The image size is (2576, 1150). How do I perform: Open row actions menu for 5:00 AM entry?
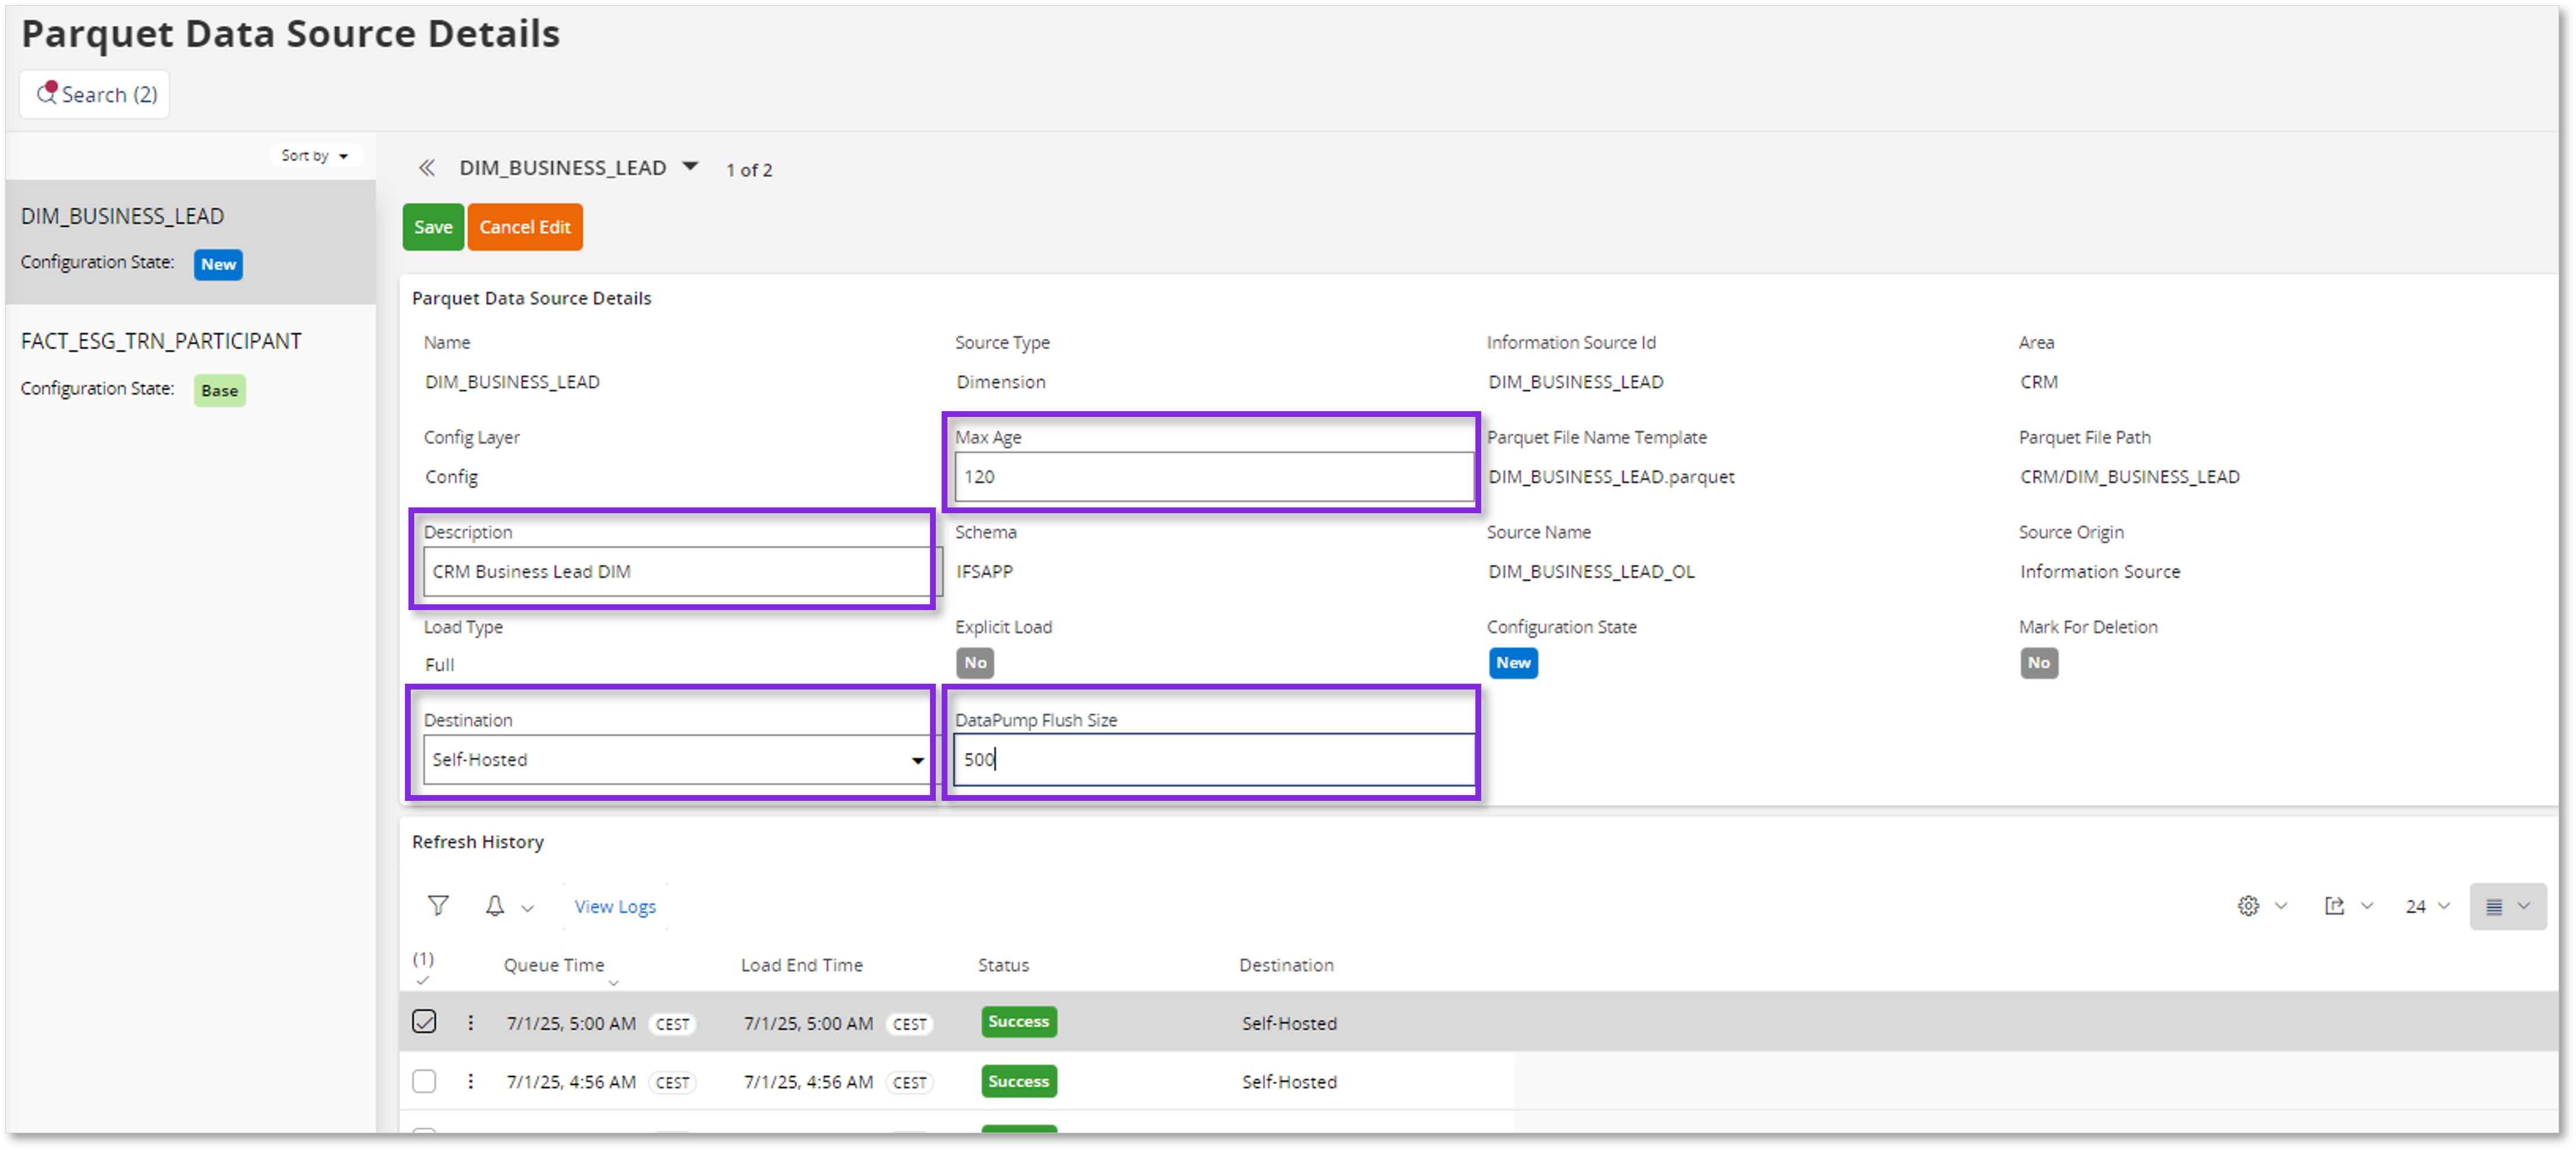click(471, 1023)
